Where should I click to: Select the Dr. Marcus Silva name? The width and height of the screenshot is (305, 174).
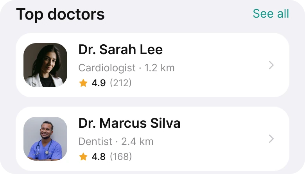click(129, 123)
